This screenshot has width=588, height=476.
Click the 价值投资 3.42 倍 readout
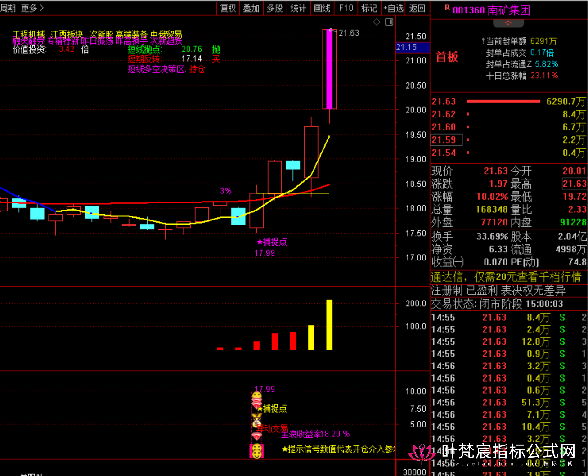tap(51, 49)
